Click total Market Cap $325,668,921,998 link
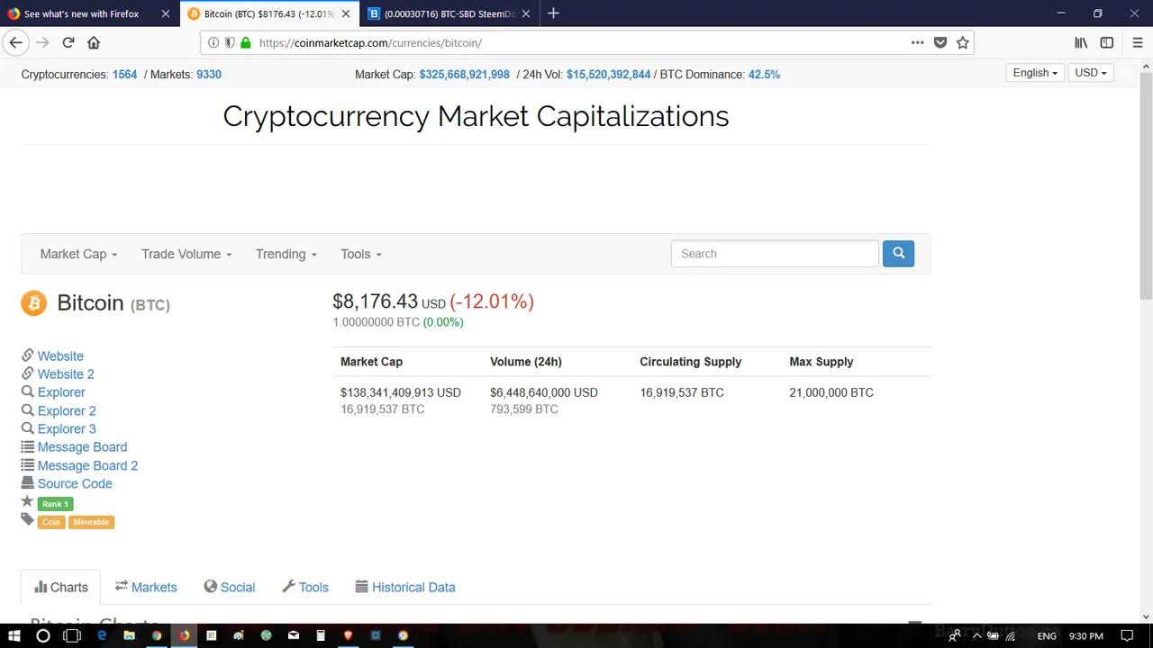This screenshot has height=648, width=1153. pyautogui.click(x=464, y=75)
